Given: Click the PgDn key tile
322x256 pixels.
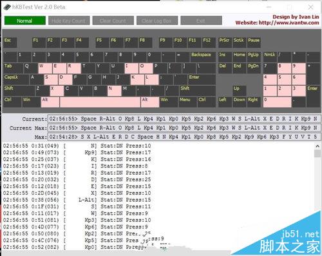Looking at the screenshot, I should (254, 68).
